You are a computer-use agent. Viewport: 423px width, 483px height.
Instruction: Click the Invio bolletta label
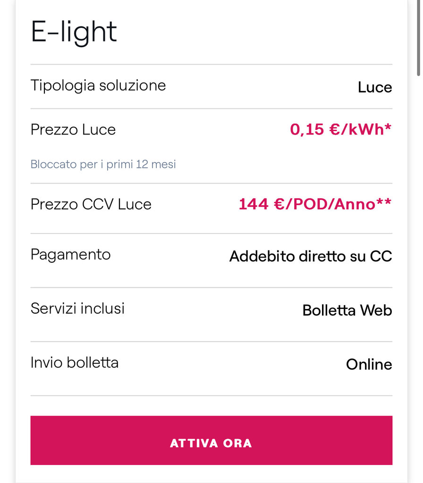click(74, 363)
